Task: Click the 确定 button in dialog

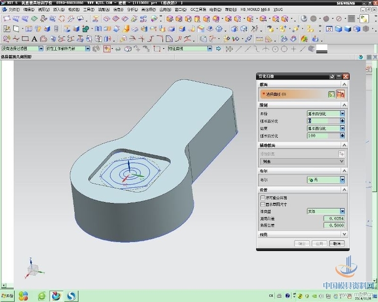Action: pyautogui.click(x=301, y=244)
